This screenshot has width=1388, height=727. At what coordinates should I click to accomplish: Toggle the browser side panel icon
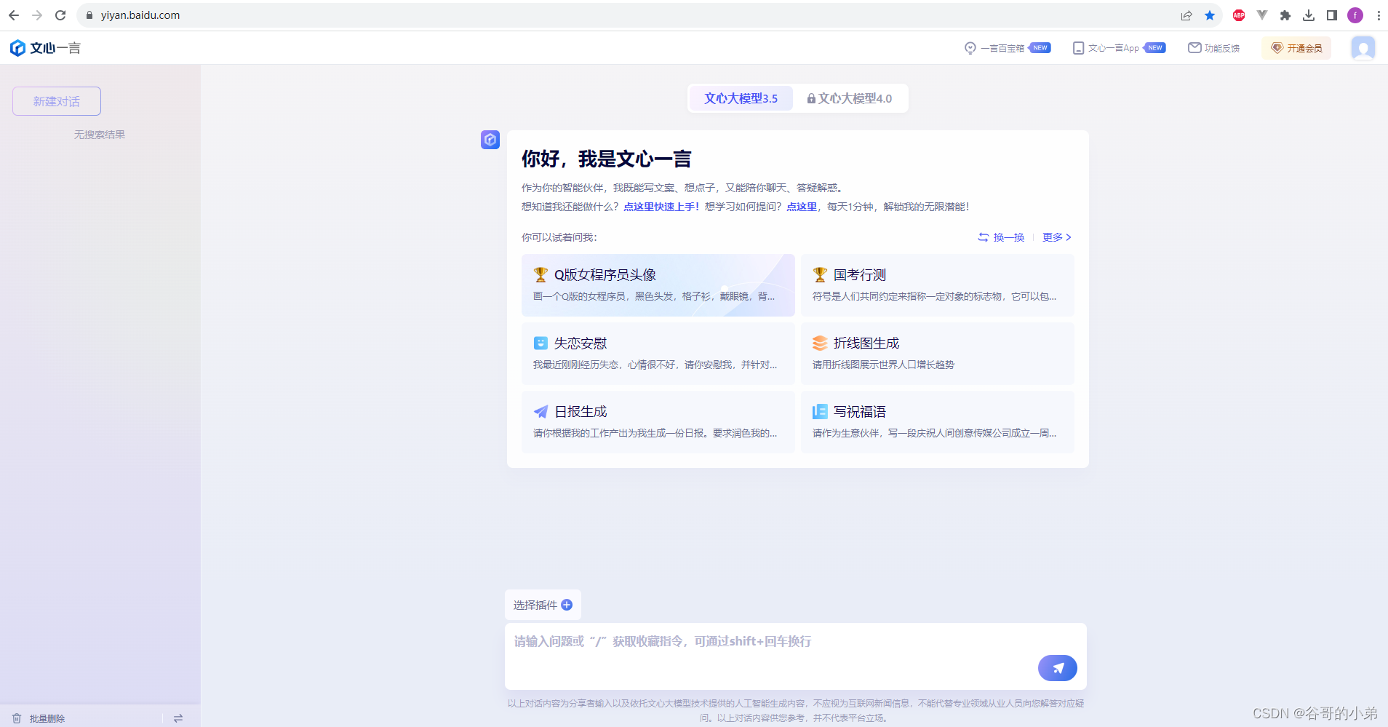[1332, 15]
